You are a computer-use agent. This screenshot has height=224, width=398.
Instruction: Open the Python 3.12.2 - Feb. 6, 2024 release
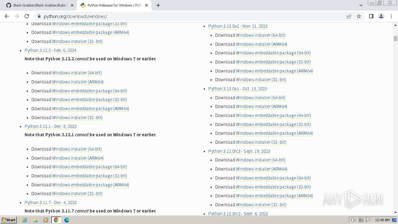(50, 50)
